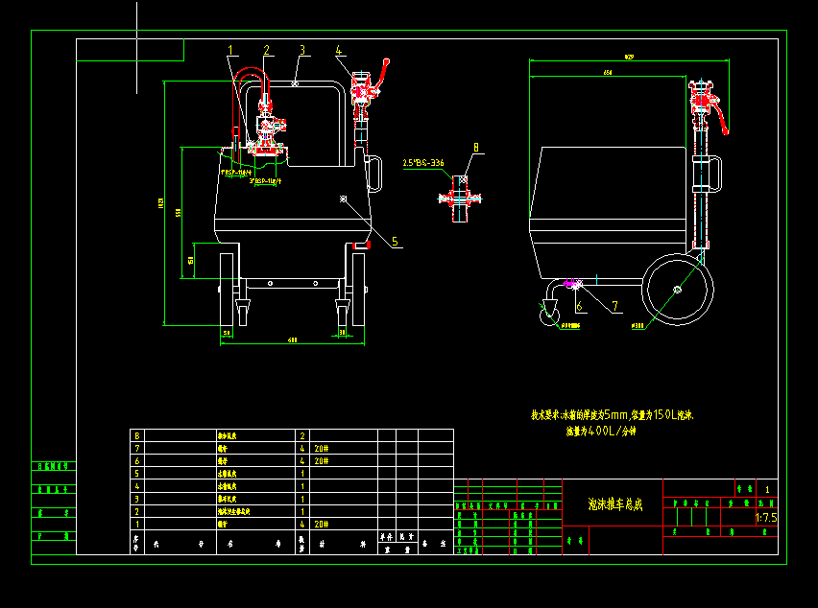Image resolution: width=818 pixels, height=608 pixels.
Task: Select the 2.5"BS-336 coupling label
Action: coord(423,163)
